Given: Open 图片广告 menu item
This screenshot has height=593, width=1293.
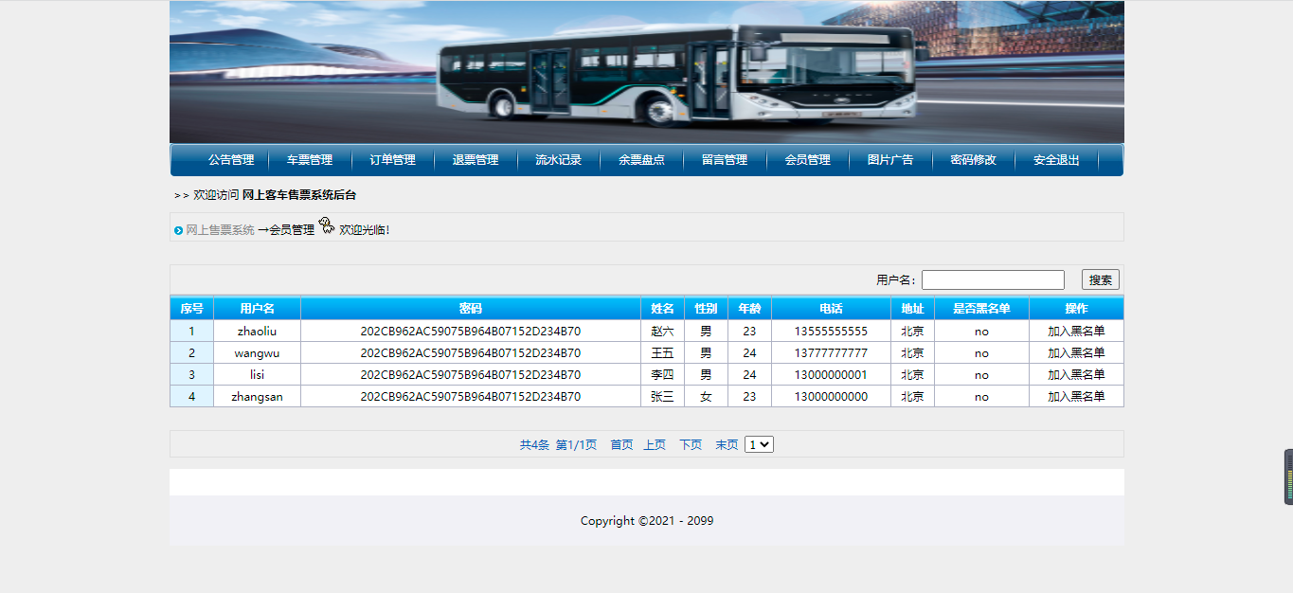Looking at the screenshot, I should pos(890,160).
